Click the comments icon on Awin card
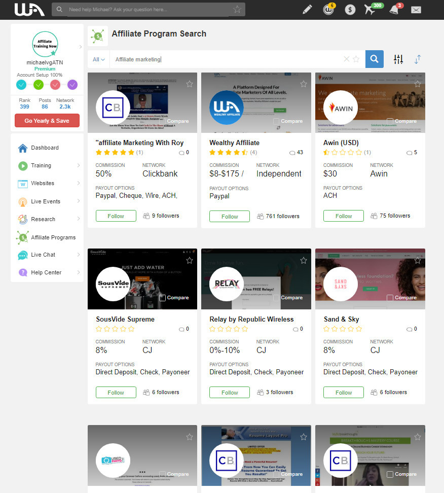This screenshot has height=493, width=444. [409, 153]
